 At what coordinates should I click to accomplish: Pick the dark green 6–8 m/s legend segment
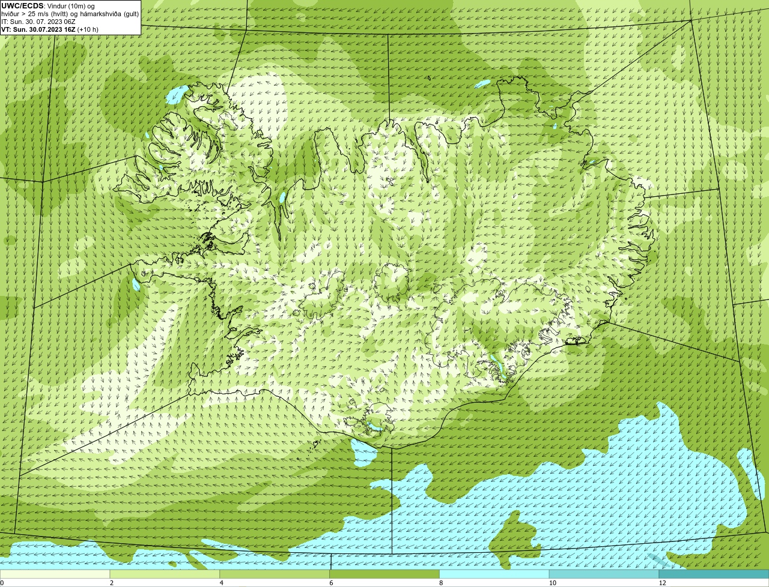click(384, 574)
